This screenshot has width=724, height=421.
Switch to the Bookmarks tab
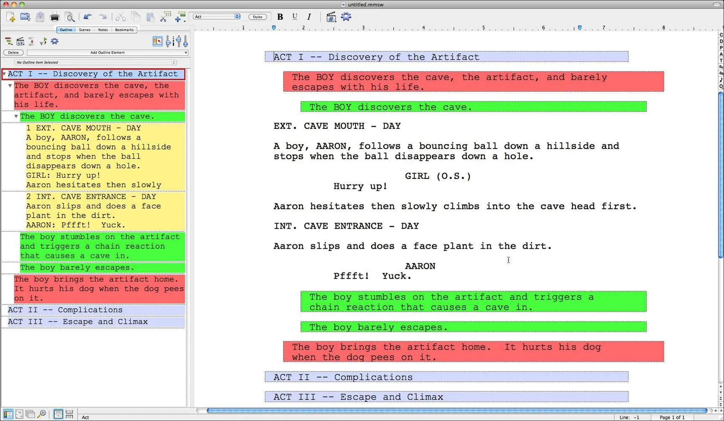click(124, 30)
